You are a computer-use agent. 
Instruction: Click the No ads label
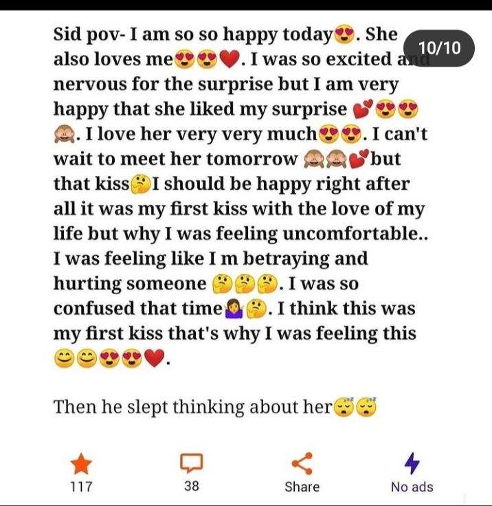[x=412, y=487]
